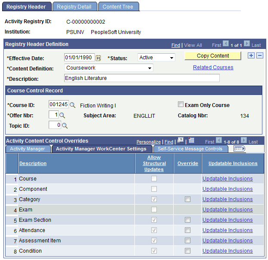This screenshot has width=268, height=260.
Task: Open Updatable Inclusions for Assessment Item row
Action: point(227,241)
